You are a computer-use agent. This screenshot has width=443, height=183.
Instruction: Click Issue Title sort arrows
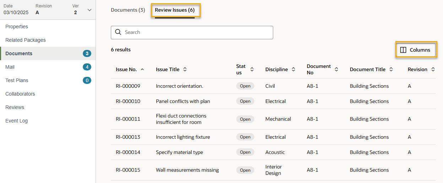coord(185,69)
